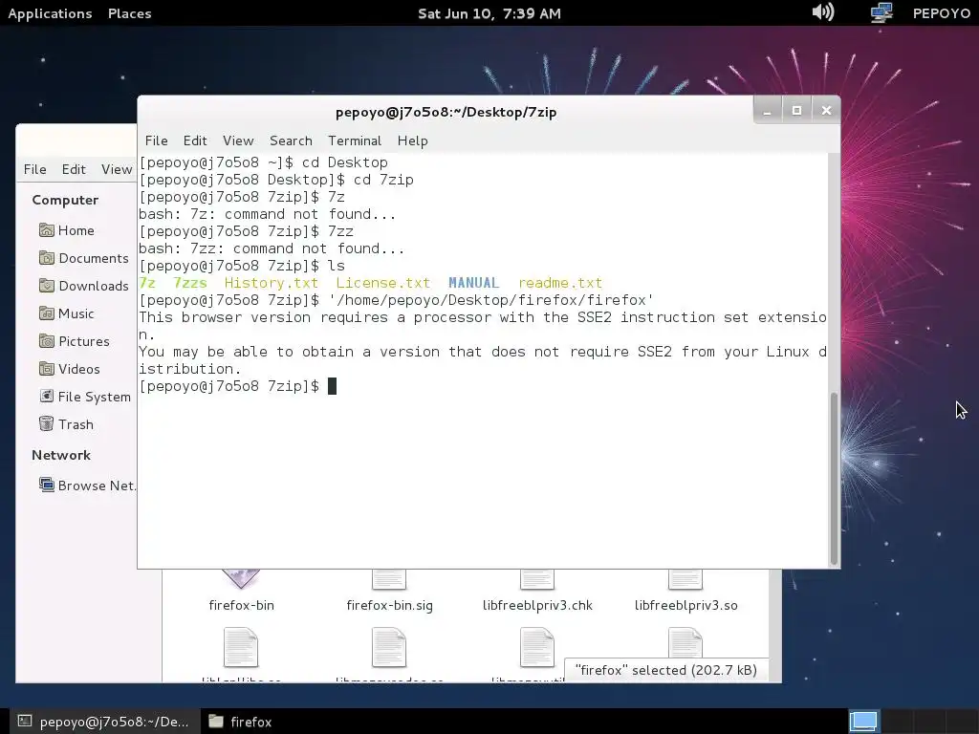Click the workspace switcher icon in bottom panel
Screen dimensions: 979x734
click(864, 722)
